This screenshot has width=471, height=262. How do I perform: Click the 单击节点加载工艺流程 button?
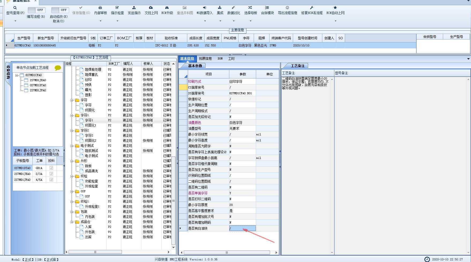tap(32, 68)
